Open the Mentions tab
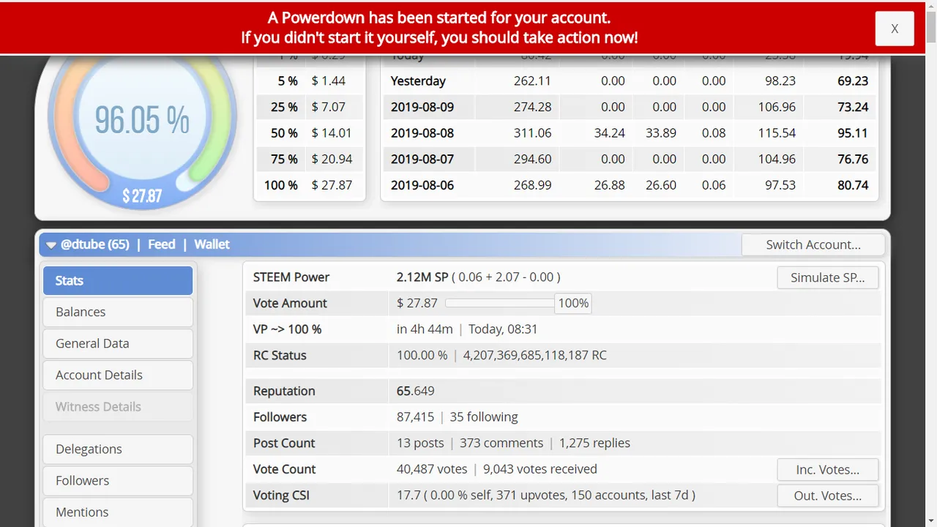This screenshot has height=527, width=937. point(118,512)
